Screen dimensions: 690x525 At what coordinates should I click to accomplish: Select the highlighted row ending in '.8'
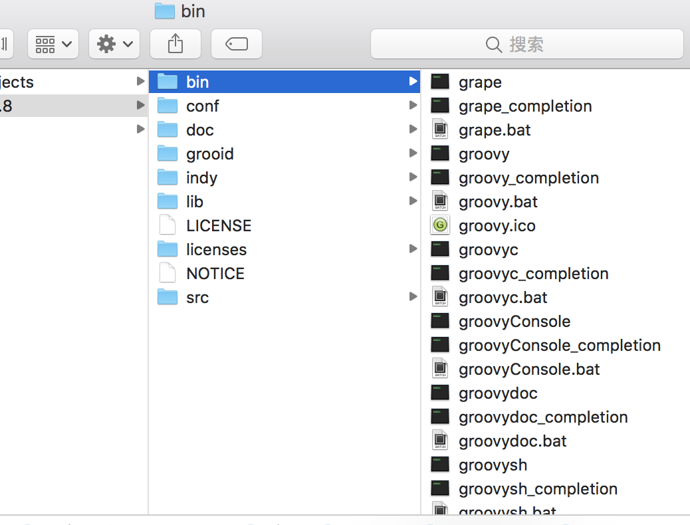tap(74, 106)
